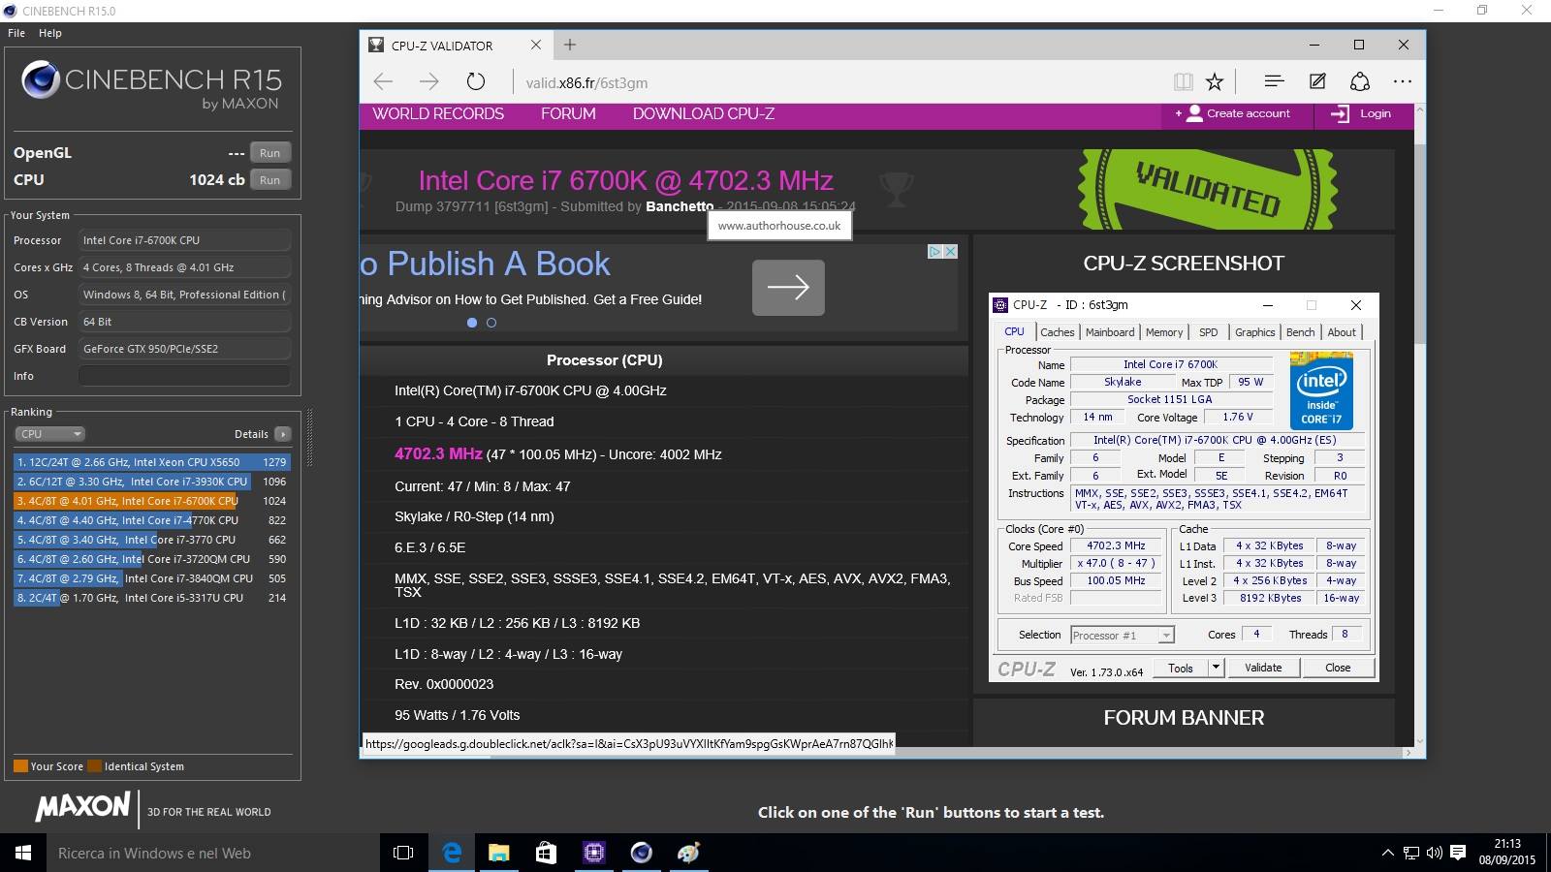
Task: Click the ad arrow button
Action: (788, 287)
